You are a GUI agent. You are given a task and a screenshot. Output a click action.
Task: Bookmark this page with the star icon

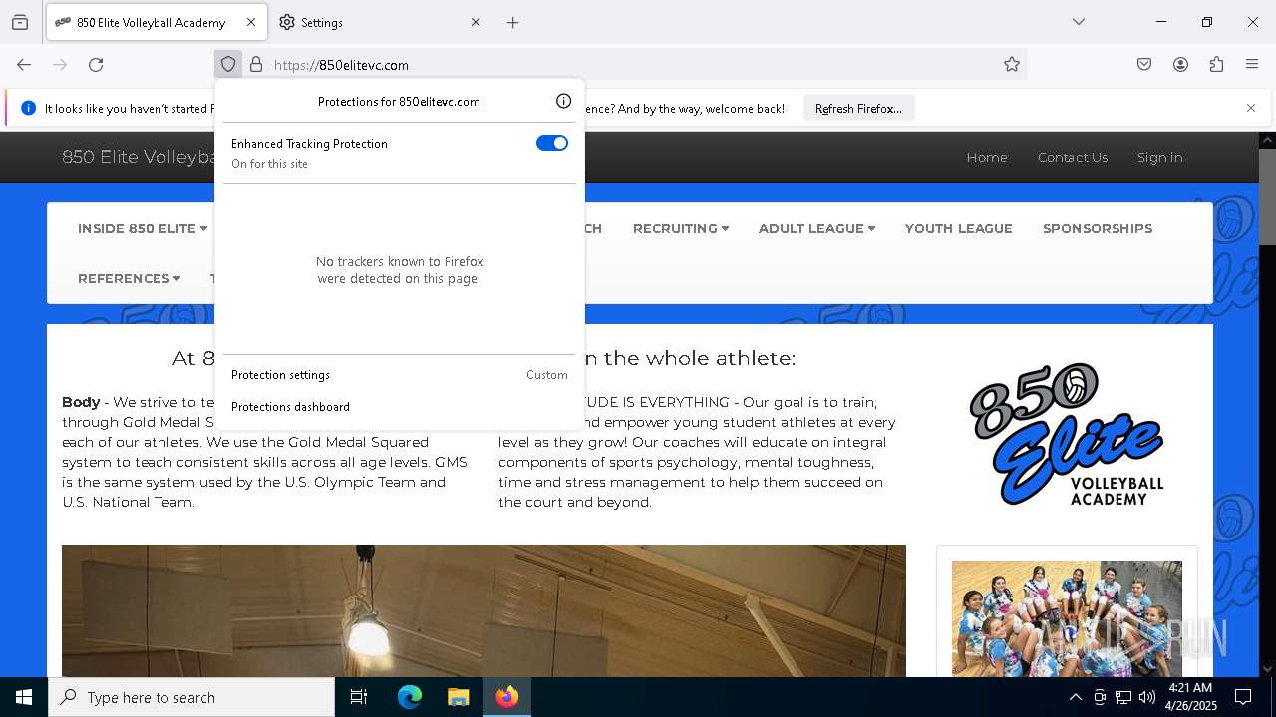(1012, 64)
